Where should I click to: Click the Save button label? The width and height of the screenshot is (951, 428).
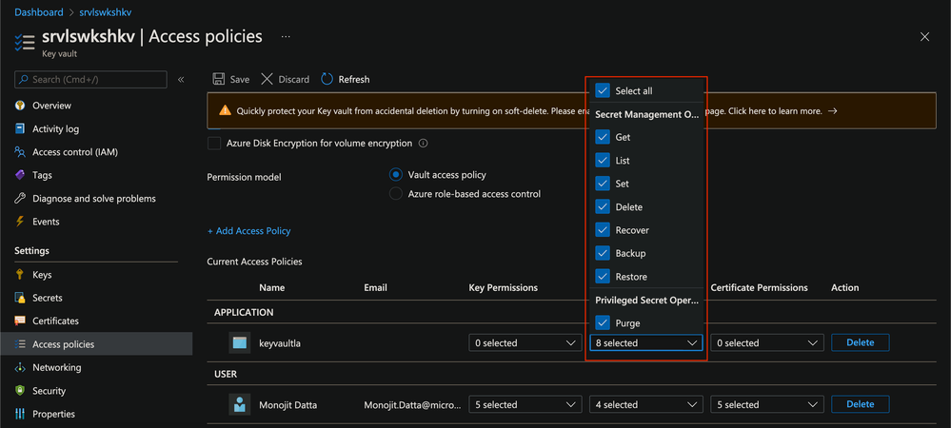(240, 79)
